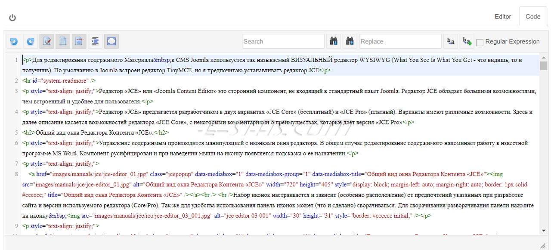The image size is (551, 250).
Task: Click line number 1 in gutter
Action: pos(16,60)
